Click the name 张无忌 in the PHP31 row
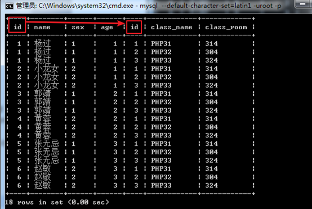The height and width of the screenshot is (209, 312). pos(47,144)
